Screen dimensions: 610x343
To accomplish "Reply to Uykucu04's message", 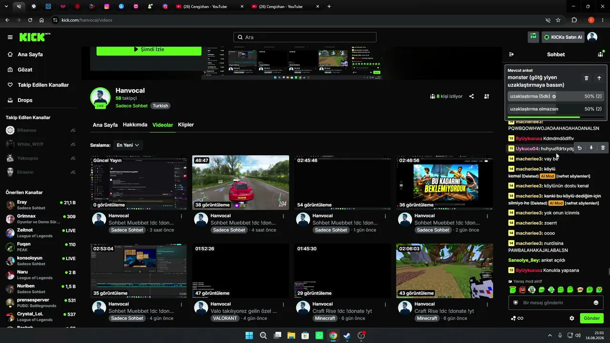I will pos(579,148).
